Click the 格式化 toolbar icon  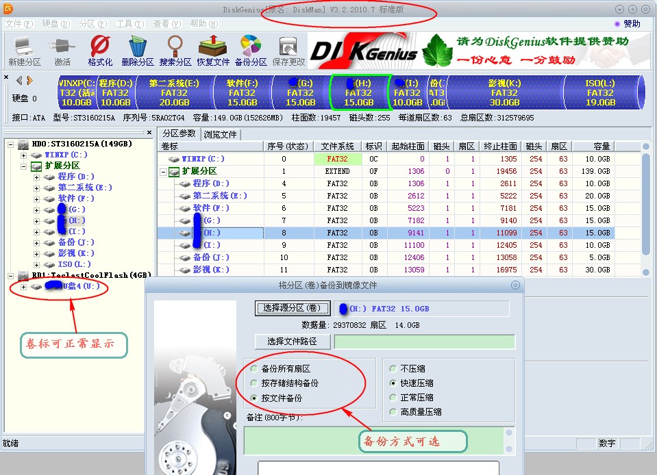click(100, 51)
